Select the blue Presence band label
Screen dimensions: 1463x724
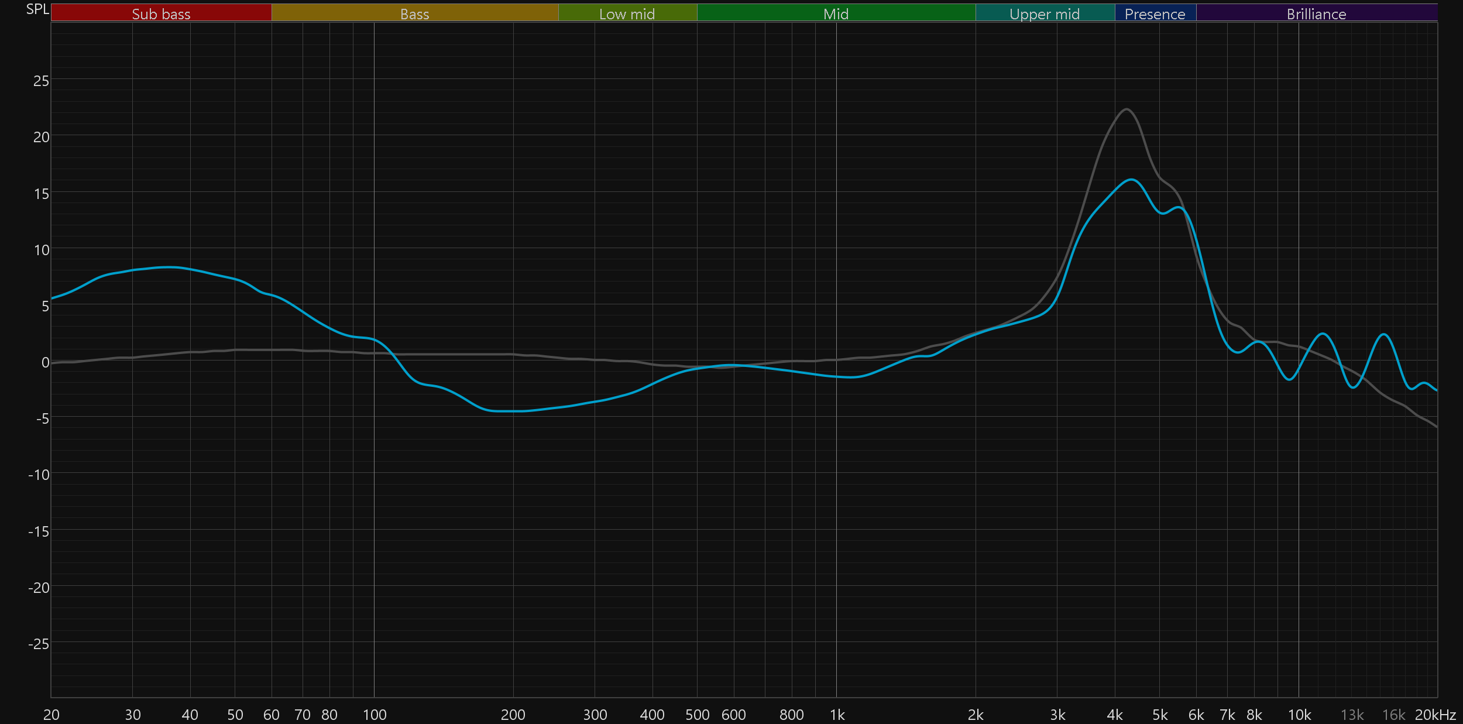[1155, 13]
